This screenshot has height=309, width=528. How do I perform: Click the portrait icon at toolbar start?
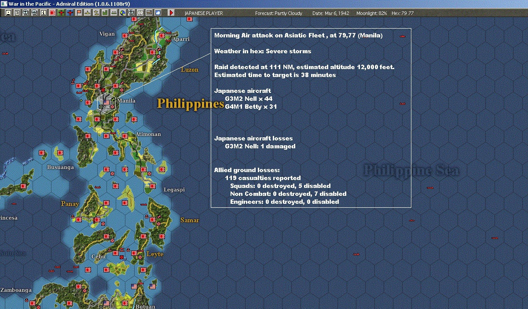[x=8, y=13]
